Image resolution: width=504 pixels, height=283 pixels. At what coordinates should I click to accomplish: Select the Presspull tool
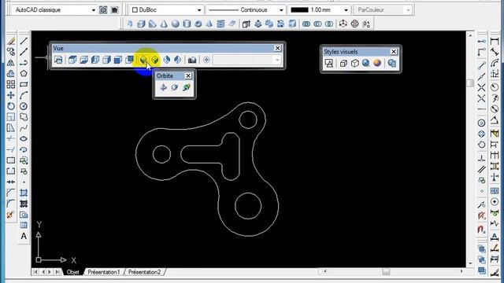tap(258, 24)
